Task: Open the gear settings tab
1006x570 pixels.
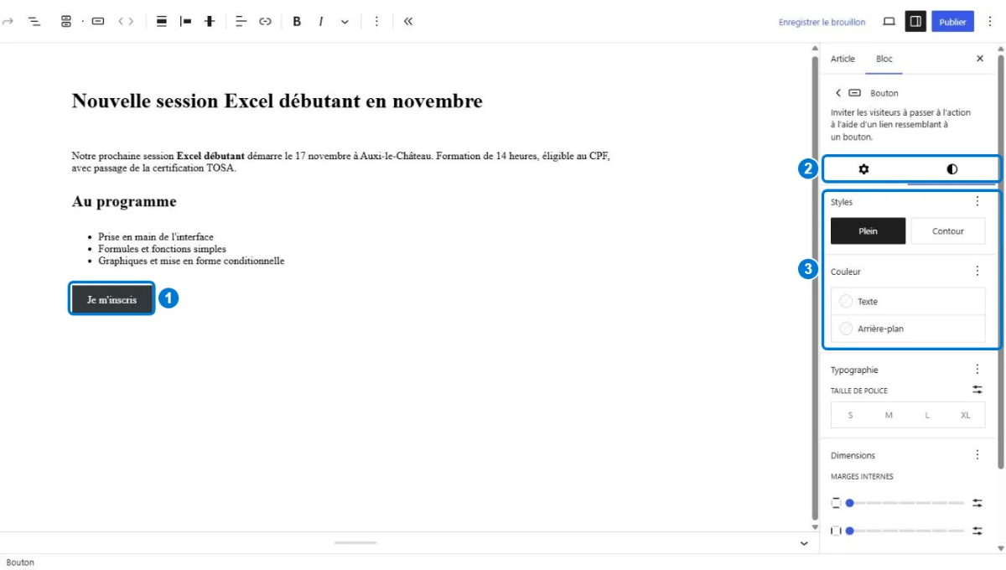Action: 863,169
